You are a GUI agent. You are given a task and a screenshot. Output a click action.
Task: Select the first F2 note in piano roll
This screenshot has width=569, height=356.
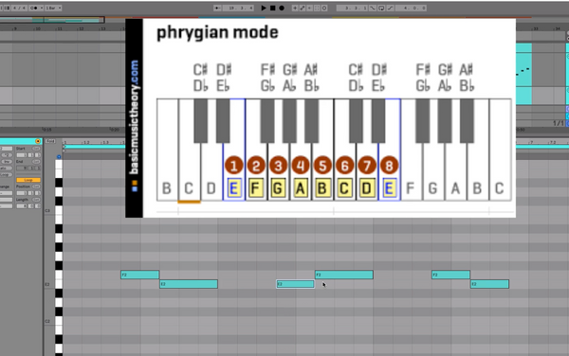tap(139, 275)
